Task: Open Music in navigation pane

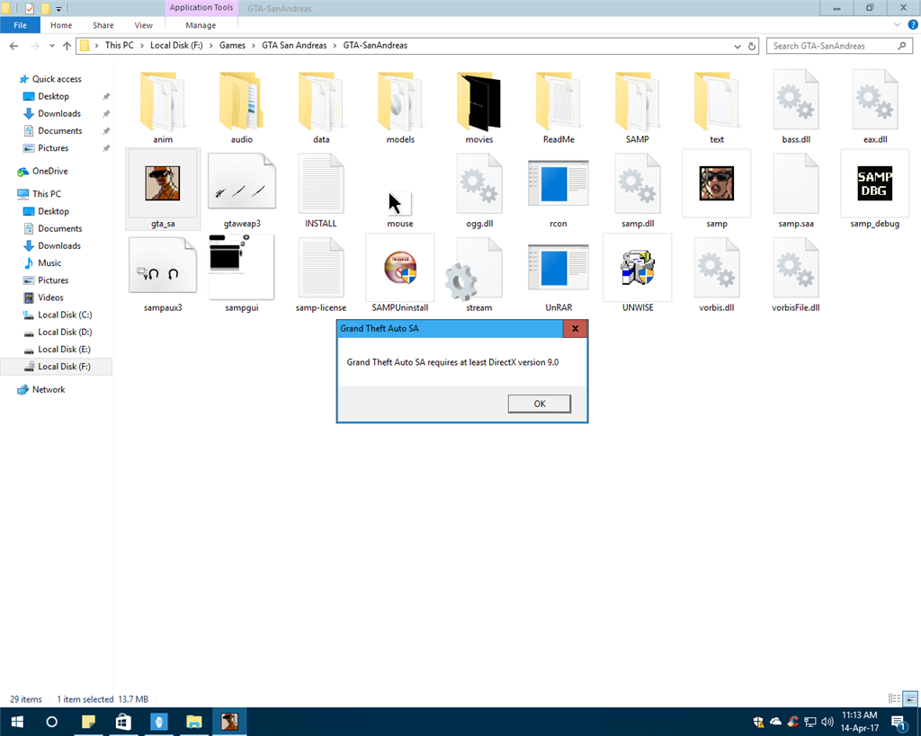Action: [49, 263]
